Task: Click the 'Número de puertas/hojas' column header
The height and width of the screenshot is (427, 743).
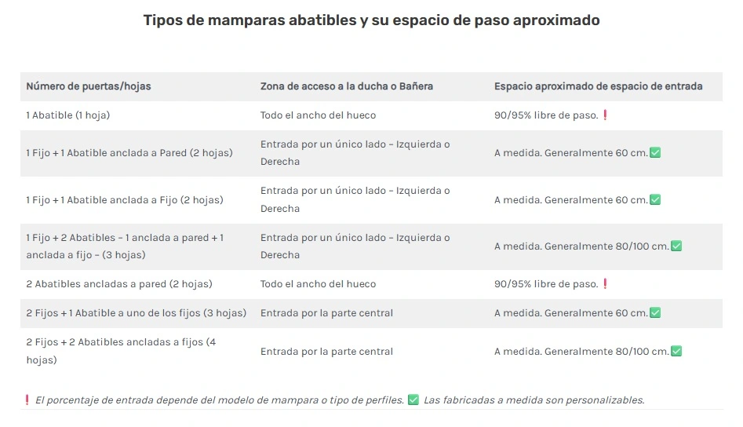Action: click(89, 86)
